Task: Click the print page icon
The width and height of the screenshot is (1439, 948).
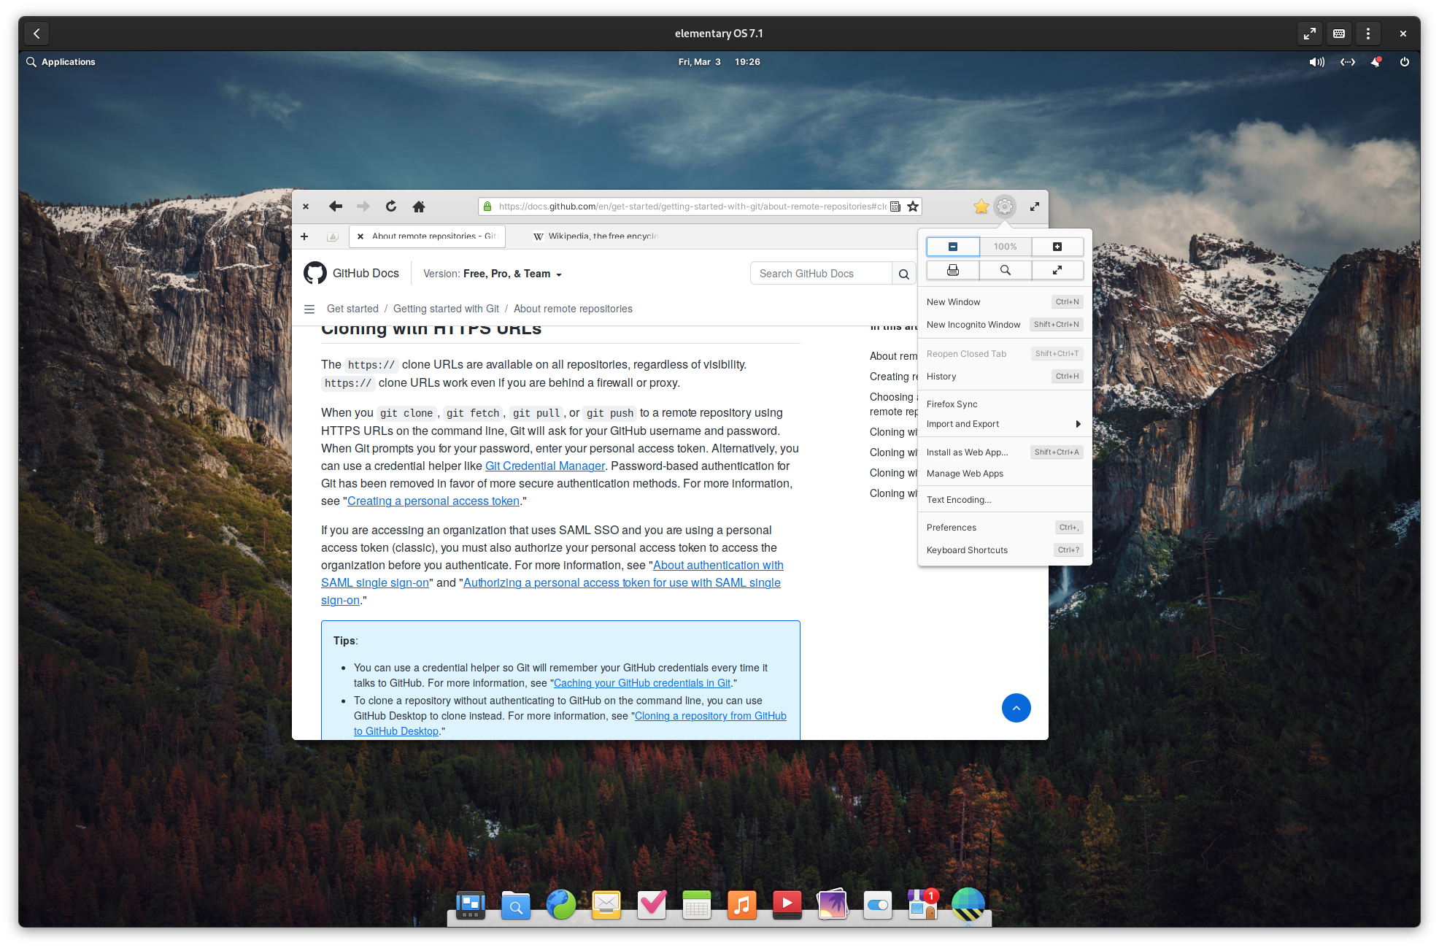Action: coord(952,270)
